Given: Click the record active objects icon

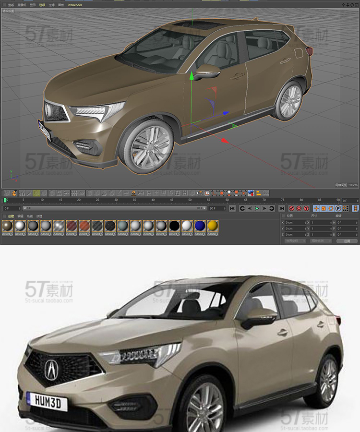Looking at the screenshot, I should (291, 209).
